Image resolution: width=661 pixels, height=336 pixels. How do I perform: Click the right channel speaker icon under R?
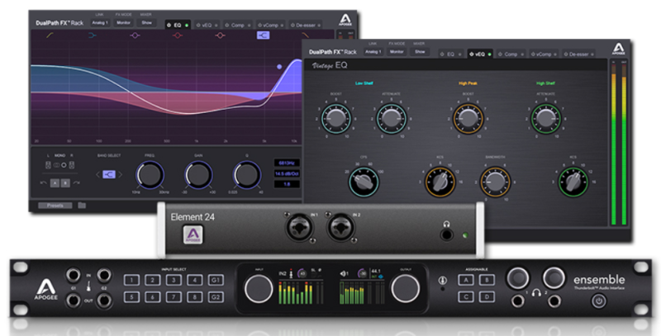[x=72, y=165]
